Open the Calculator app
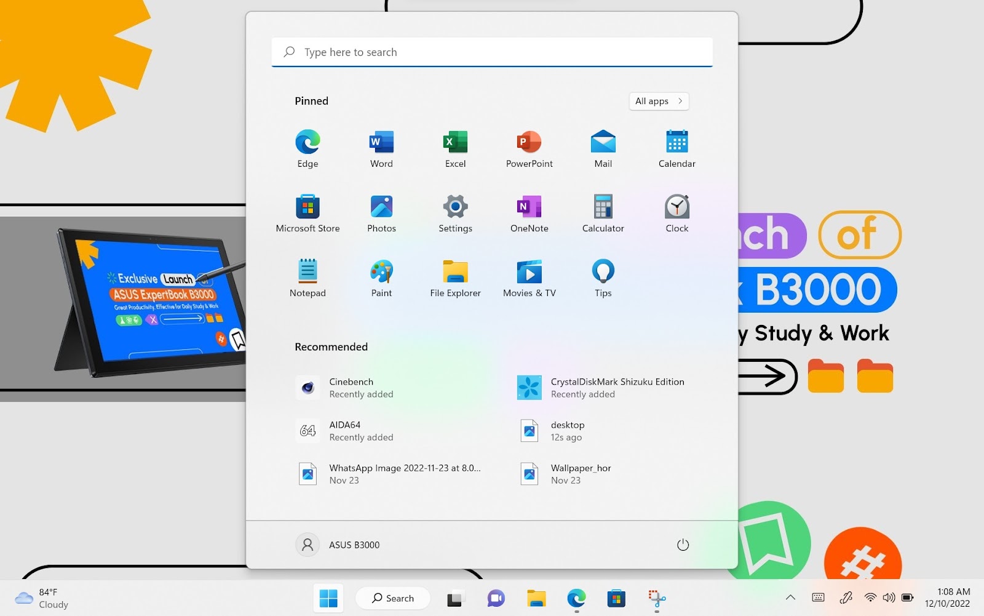Viewport: 984px width, 616px height. [x=603, y=214]
